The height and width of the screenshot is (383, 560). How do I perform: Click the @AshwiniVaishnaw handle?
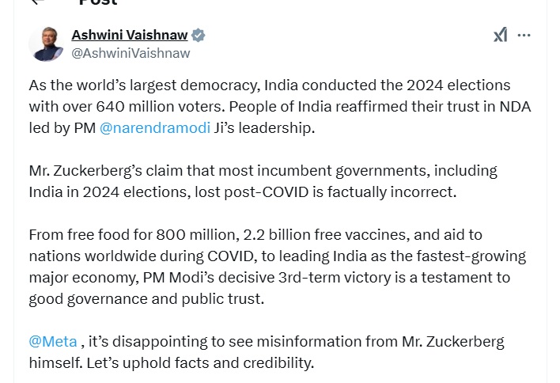(x=131, y=53)
